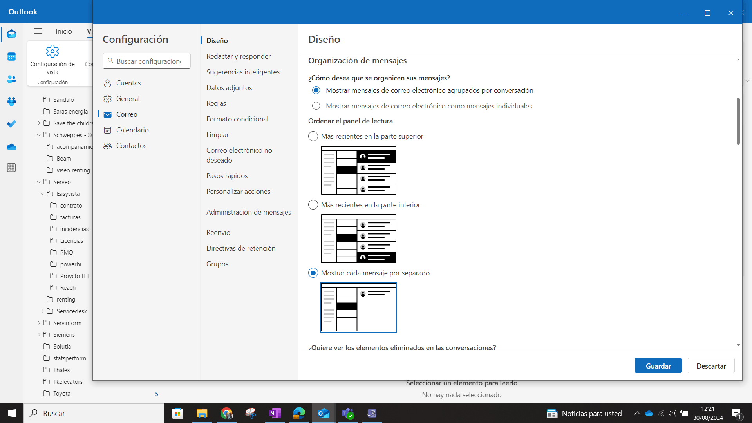
Task: Open People view in the Outlook sidebar
Action: pos(11,79)
